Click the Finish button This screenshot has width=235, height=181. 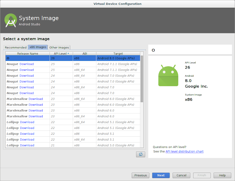click(202, 175)
